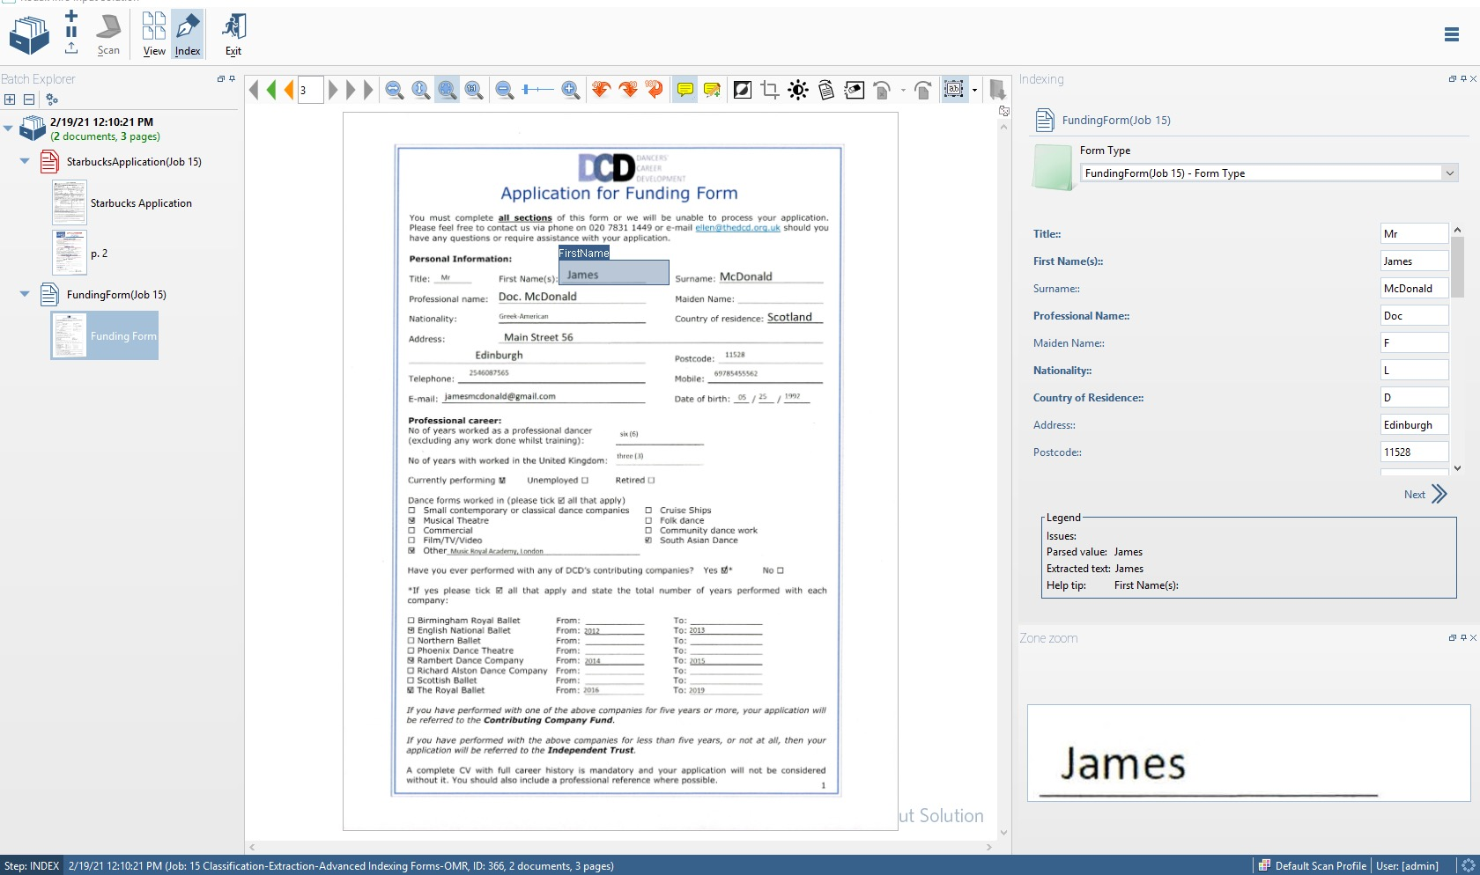Image resolution: width=1480 pixels, height=875 pixels.
Task: Click the invert image icon
Action: click(x=743, y=89)
